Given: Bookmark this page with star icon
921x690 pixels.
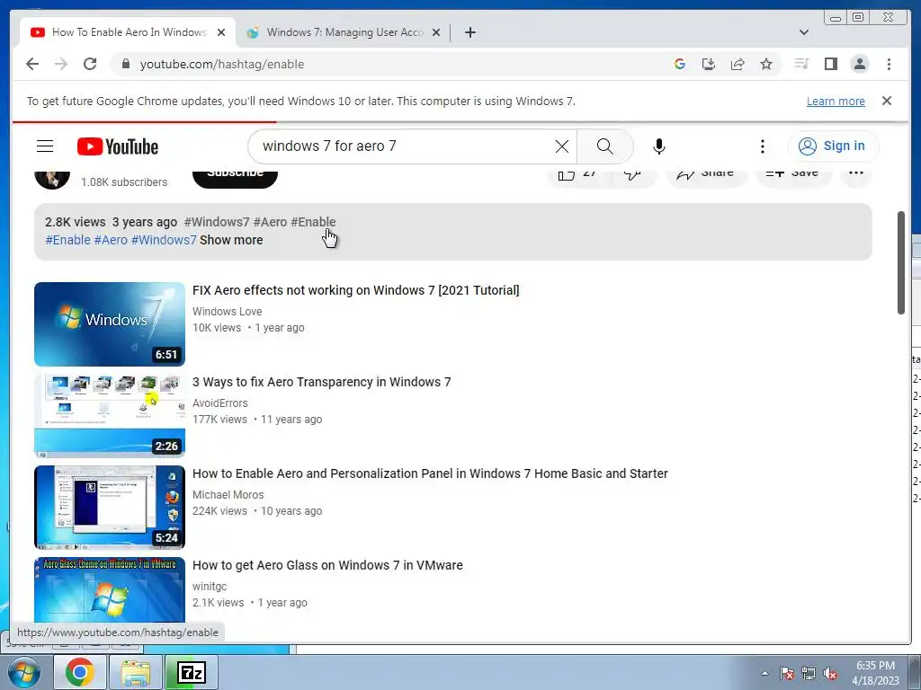Looking at the screenshot, I should (766, 64).
